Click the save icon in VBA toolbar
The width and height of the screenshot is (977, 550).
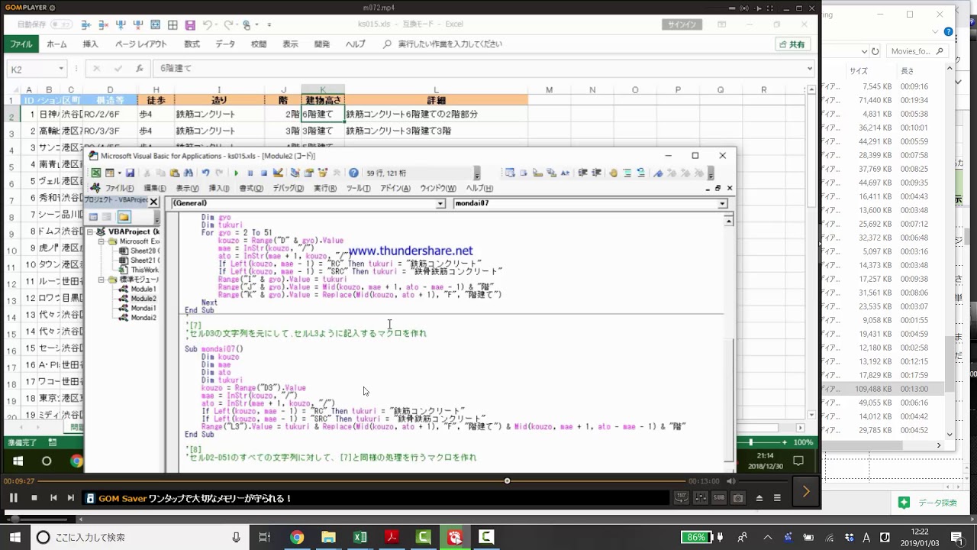130,173
